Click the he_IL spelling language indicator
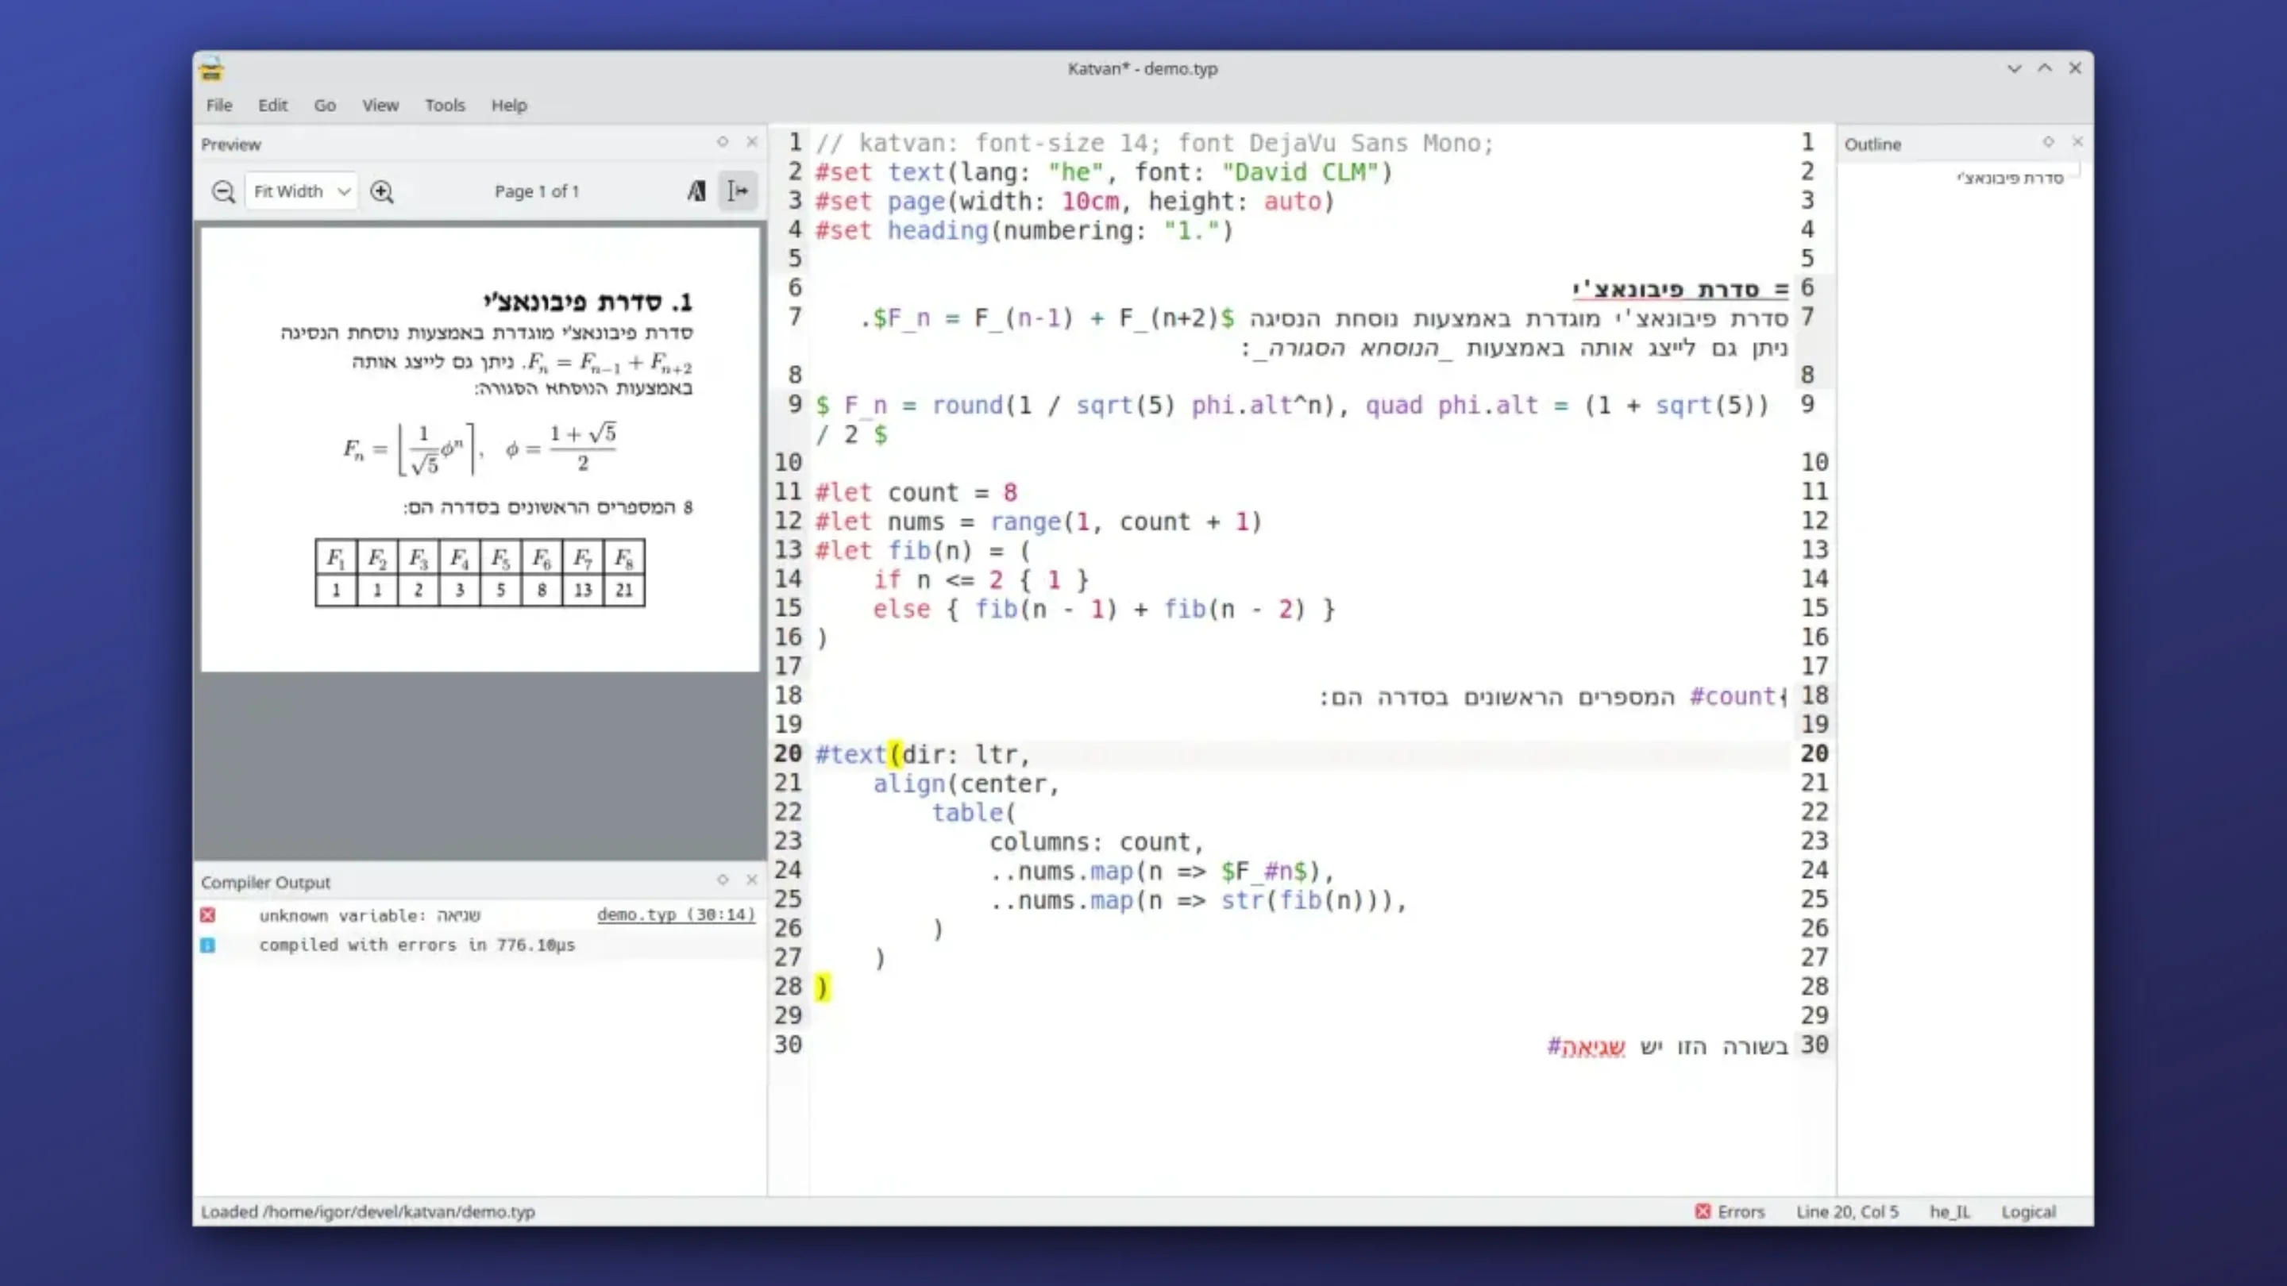Viewport: 2287px width, 1286px height. coord(1950,1211)
